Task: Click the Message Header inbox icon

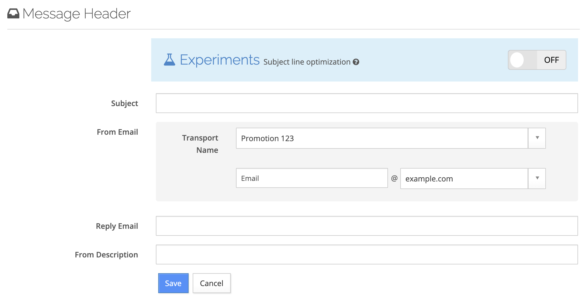Action: pos(13,13)
